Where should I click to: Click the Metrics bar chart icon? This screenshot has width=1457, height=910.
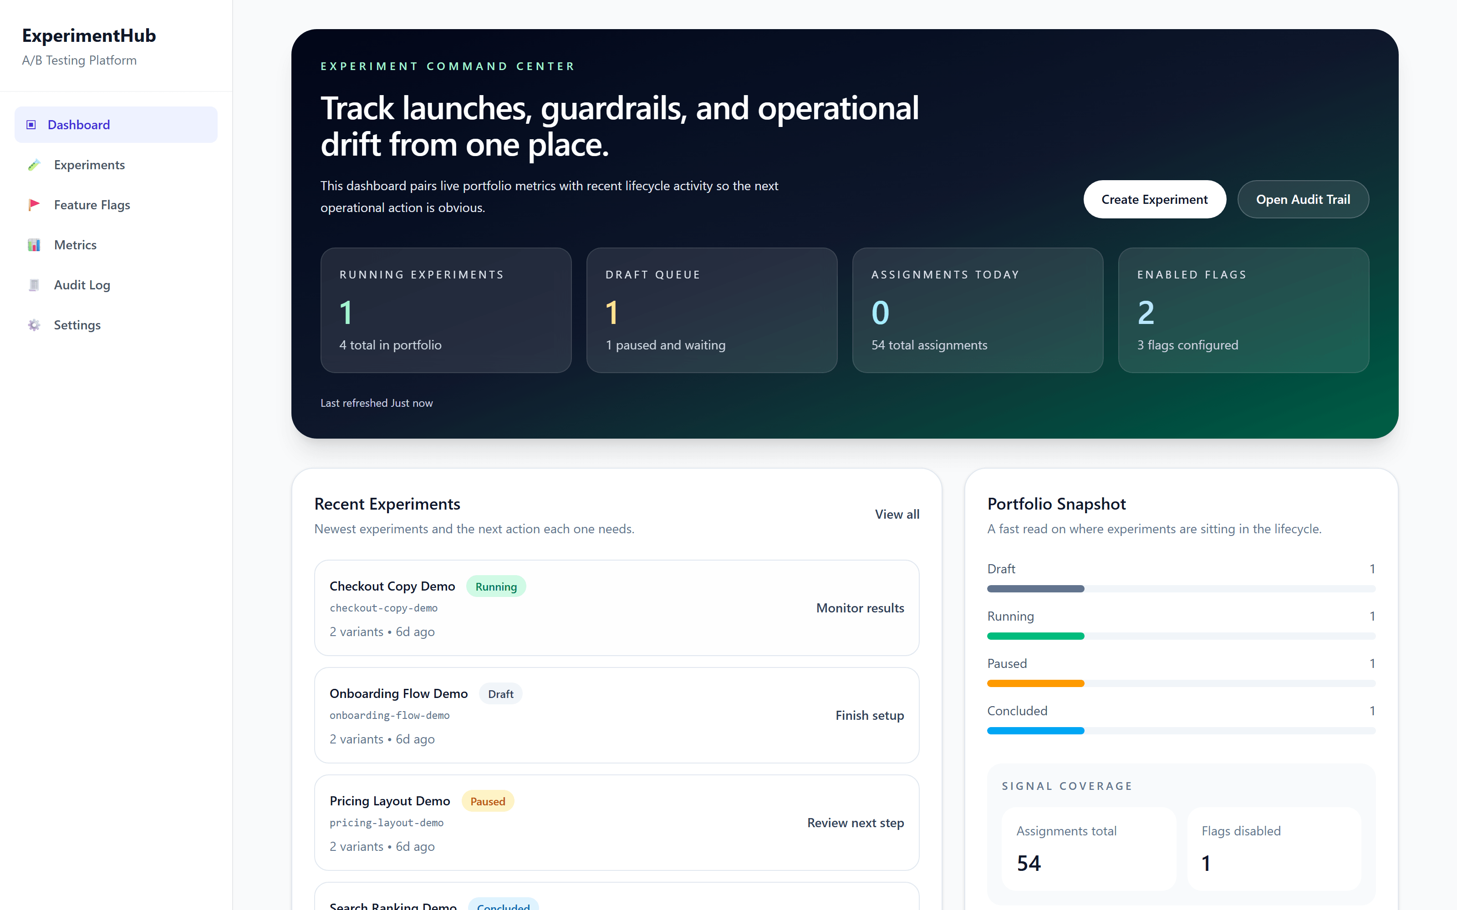(x=34, y=245)
